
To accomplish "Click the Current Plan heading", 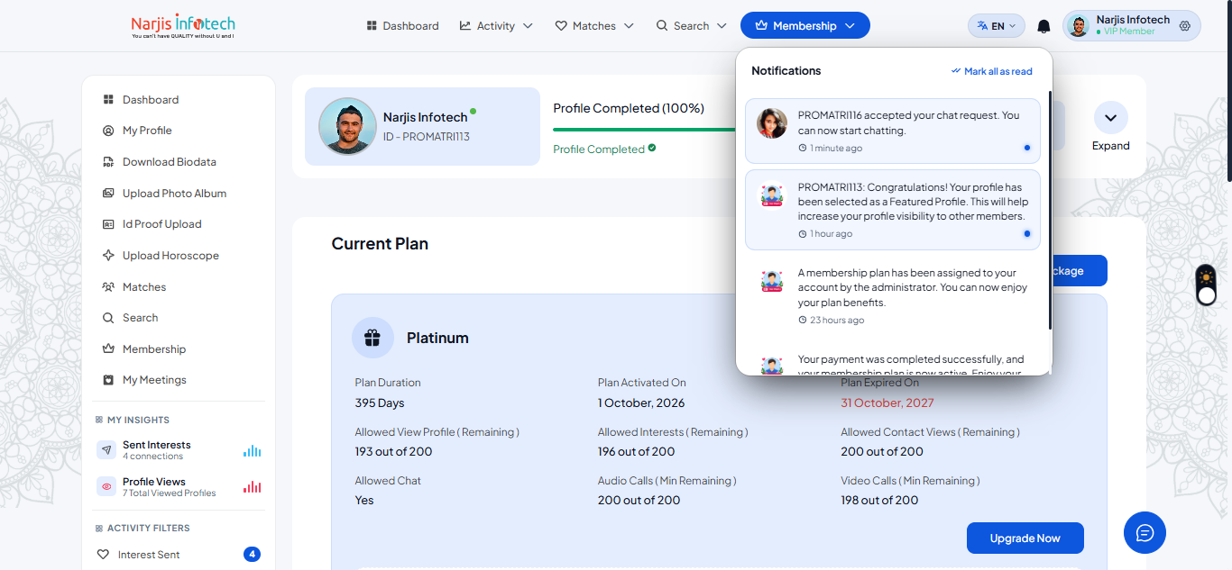I will point(380,244).
